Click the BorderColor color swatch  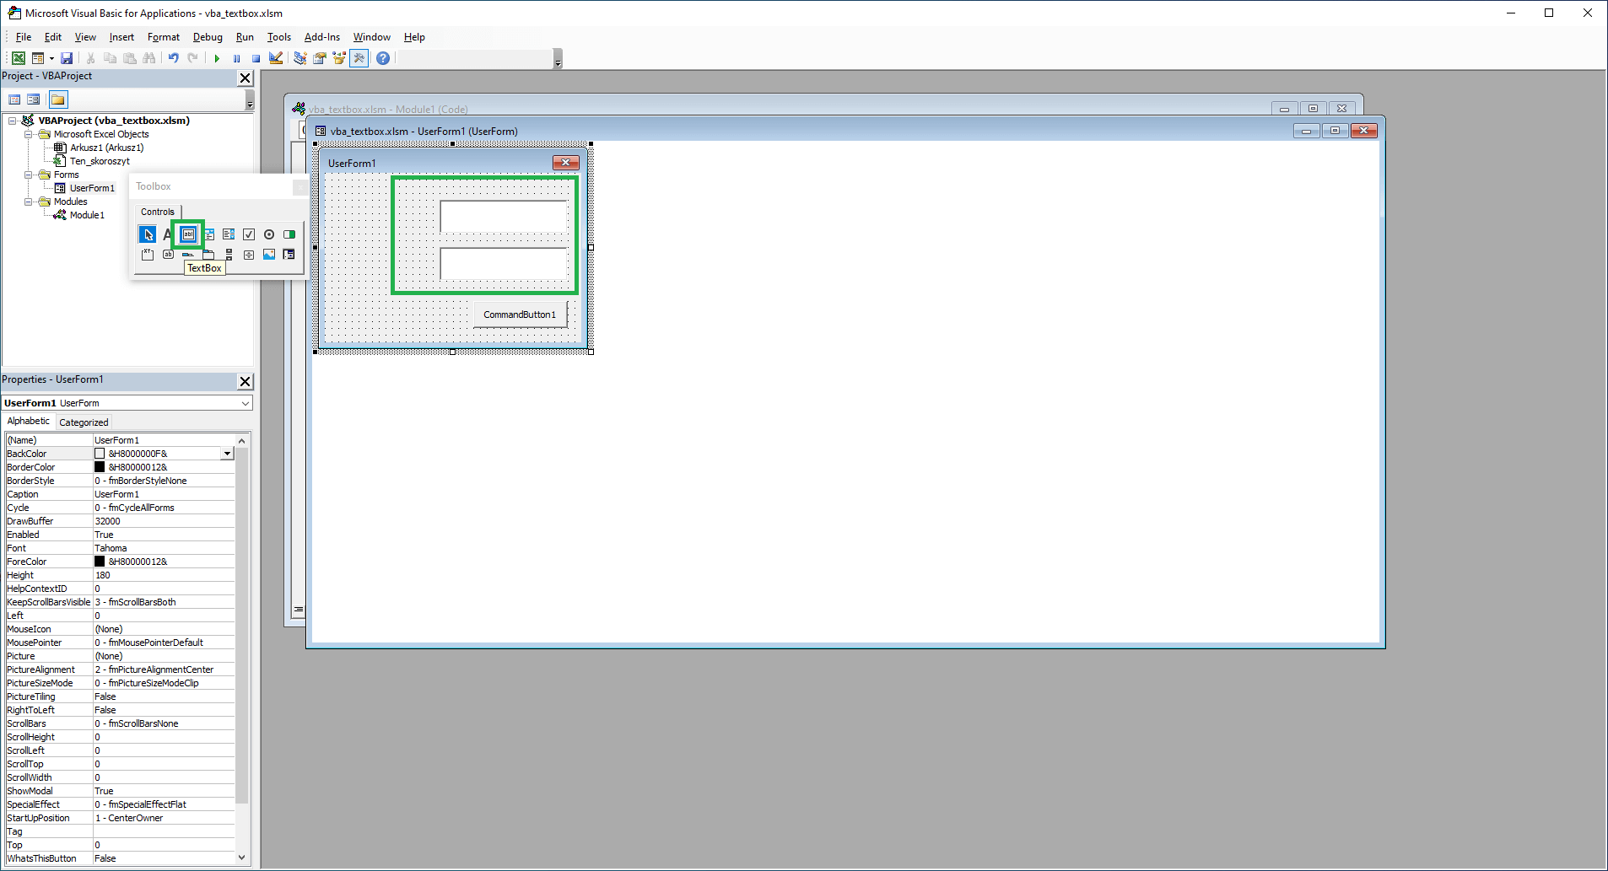100,467
